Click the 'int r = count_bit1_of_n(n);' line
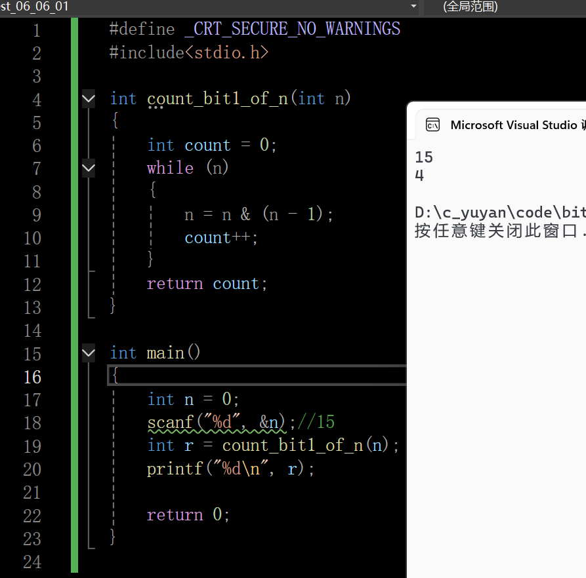 [273, 446]
